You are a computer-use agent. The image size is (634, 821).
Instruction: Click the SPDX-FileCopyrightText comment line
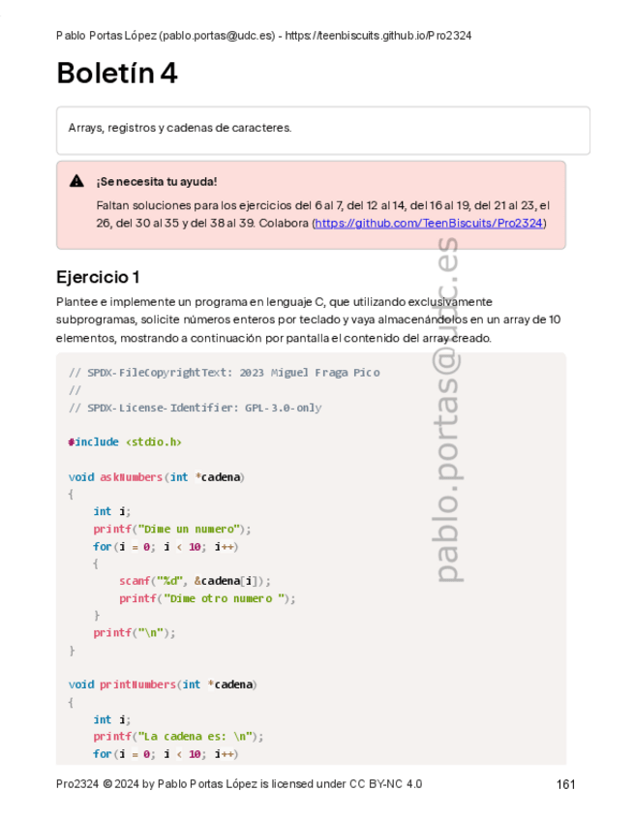[x=224, y=373]
